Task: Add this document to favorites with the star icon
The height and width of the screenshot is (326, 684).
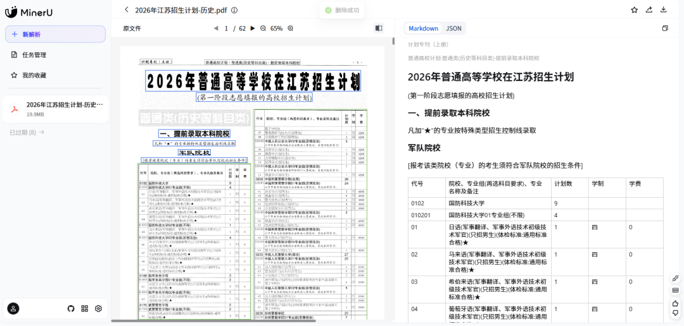Action: pyautogui.click(x=634, y=9)
